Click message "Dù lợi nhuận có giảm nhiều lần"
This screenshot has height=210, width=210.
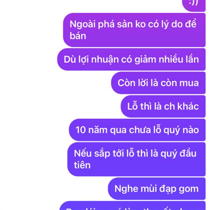click(131, 59)
